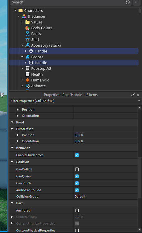Uncheck the CanTouch checkbox
The image size is (142, 233).
tap(77, 183)
